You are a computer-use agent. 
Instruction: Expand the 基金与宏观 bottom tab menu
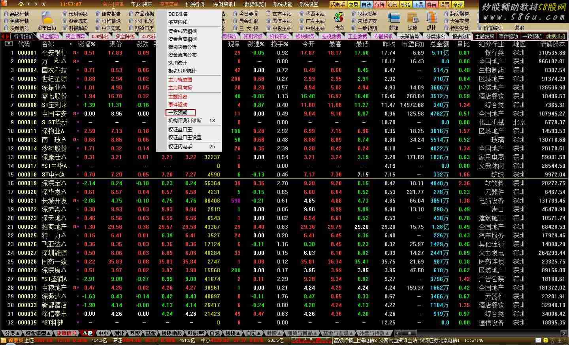tap(338, 333)
